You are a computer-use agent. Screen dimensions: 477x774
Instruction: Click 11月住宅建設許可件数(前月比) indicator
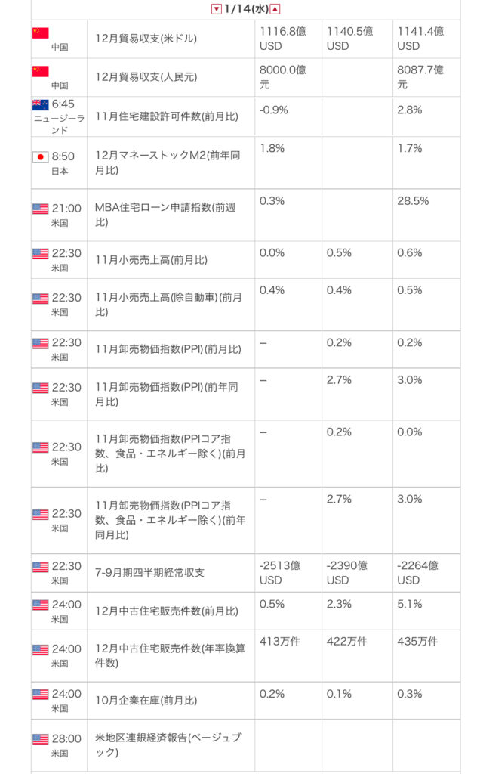pyautogui.click(x=164, y=116)
